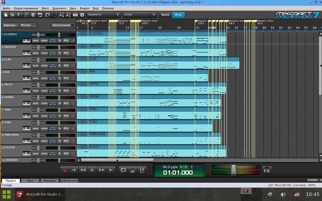The image size is (322, 201).
Task: Open instrument keyboard icon on 1 FLTS/PICC
Action: (x=26, y=40)
